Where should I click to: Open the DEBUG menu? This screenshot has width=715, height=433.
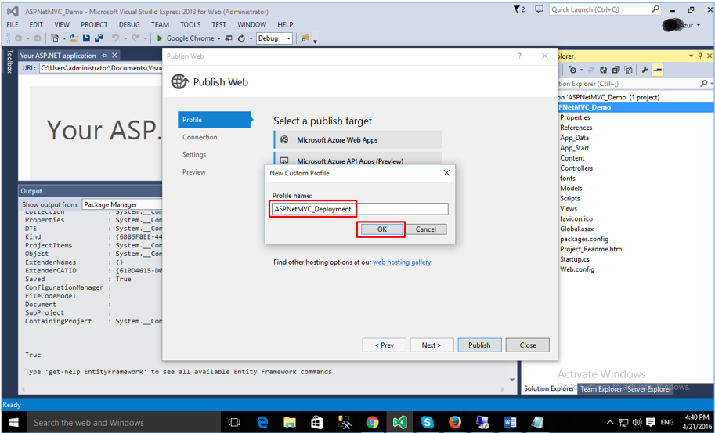(x=129, y=24)
